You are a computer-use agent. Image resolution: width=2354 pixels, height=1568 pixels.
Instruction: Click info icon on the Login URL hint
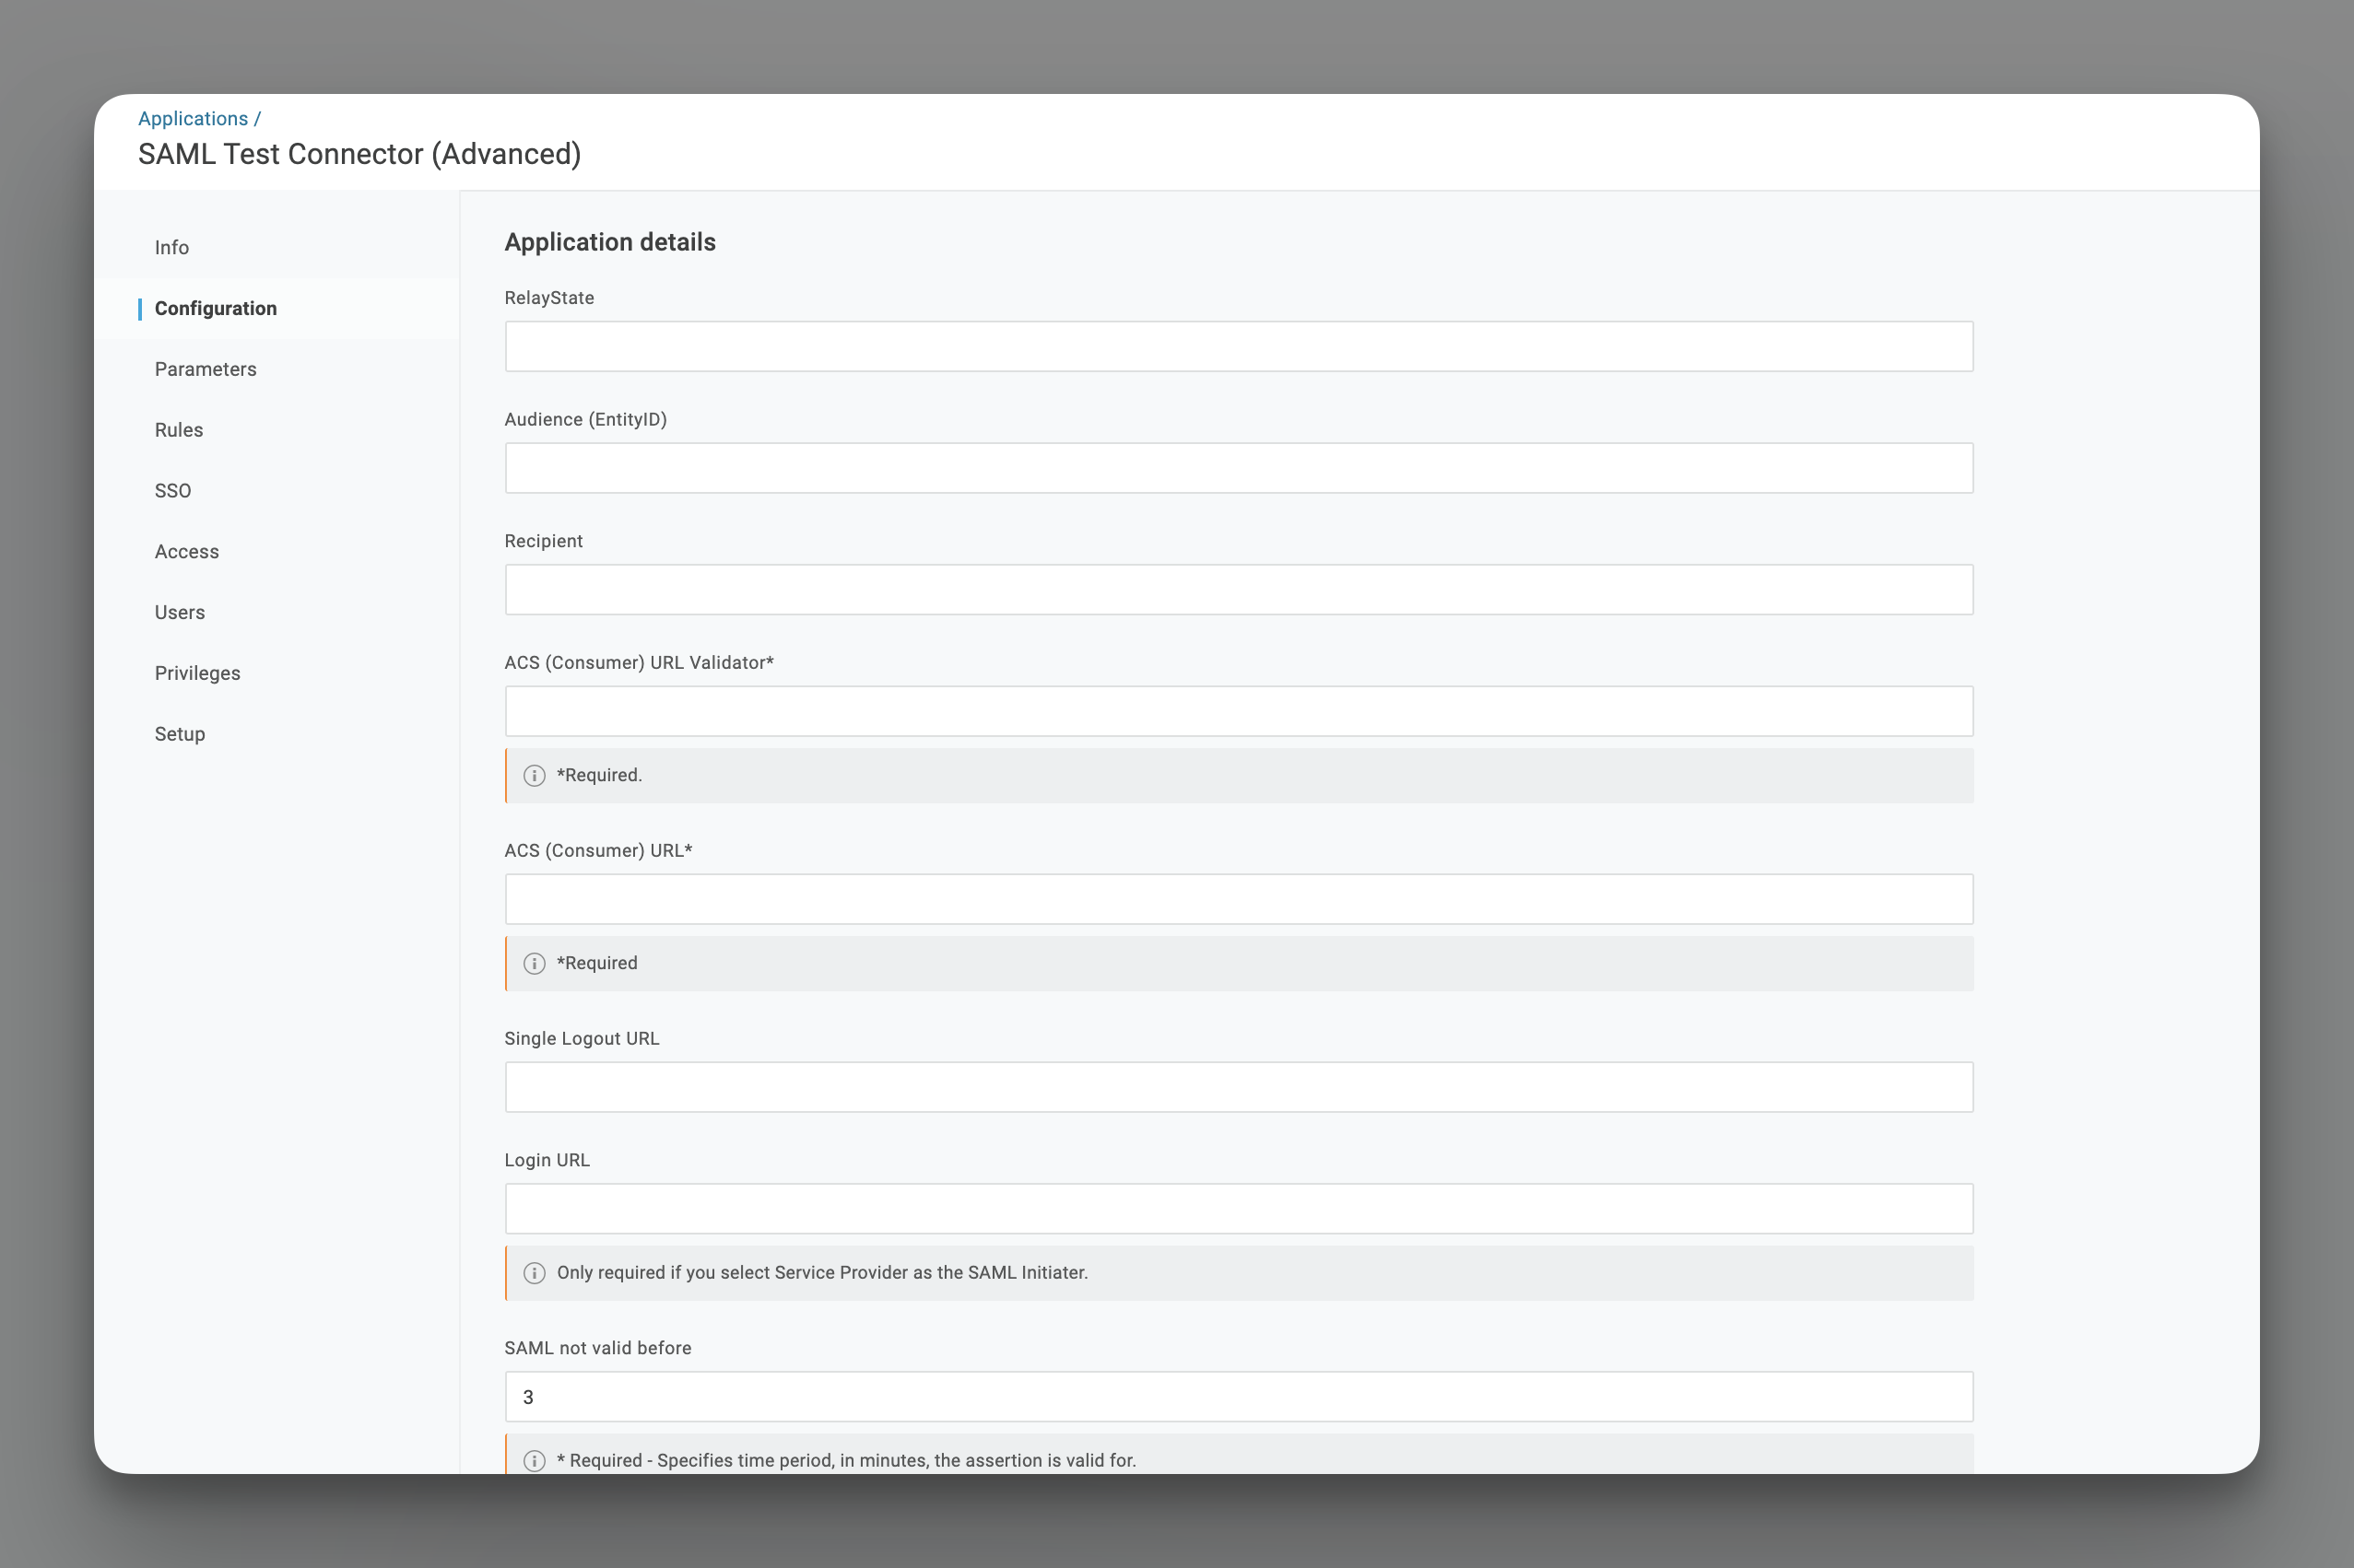[x=535, y=1273]
